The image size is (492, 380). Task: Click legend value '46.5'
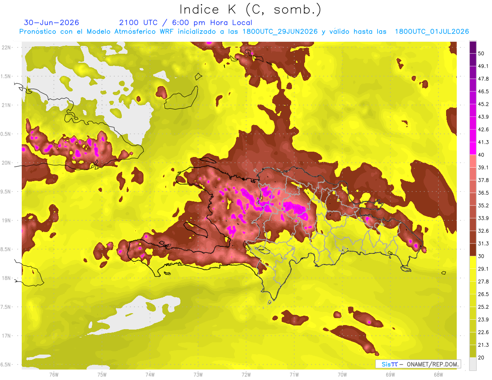pos(483,91)
